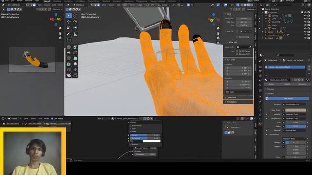Select the Add Cube tool

(x=69, y=41)
